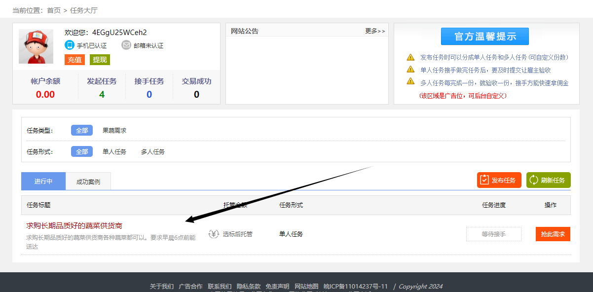This screenshot has width=593, height=292.
Task: Click the email unverified envelope icon
Action: 126,45
